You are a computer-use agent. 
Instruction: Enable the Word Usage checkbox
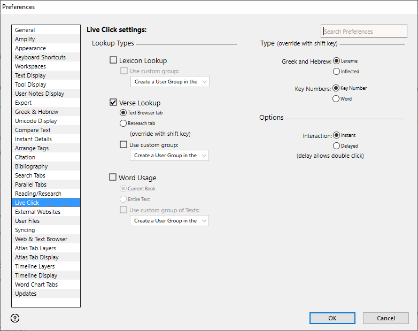(113, 178)
